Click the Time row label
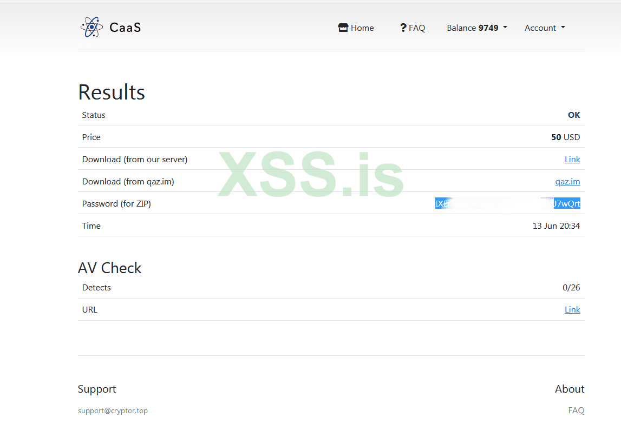 coord(91,226)
